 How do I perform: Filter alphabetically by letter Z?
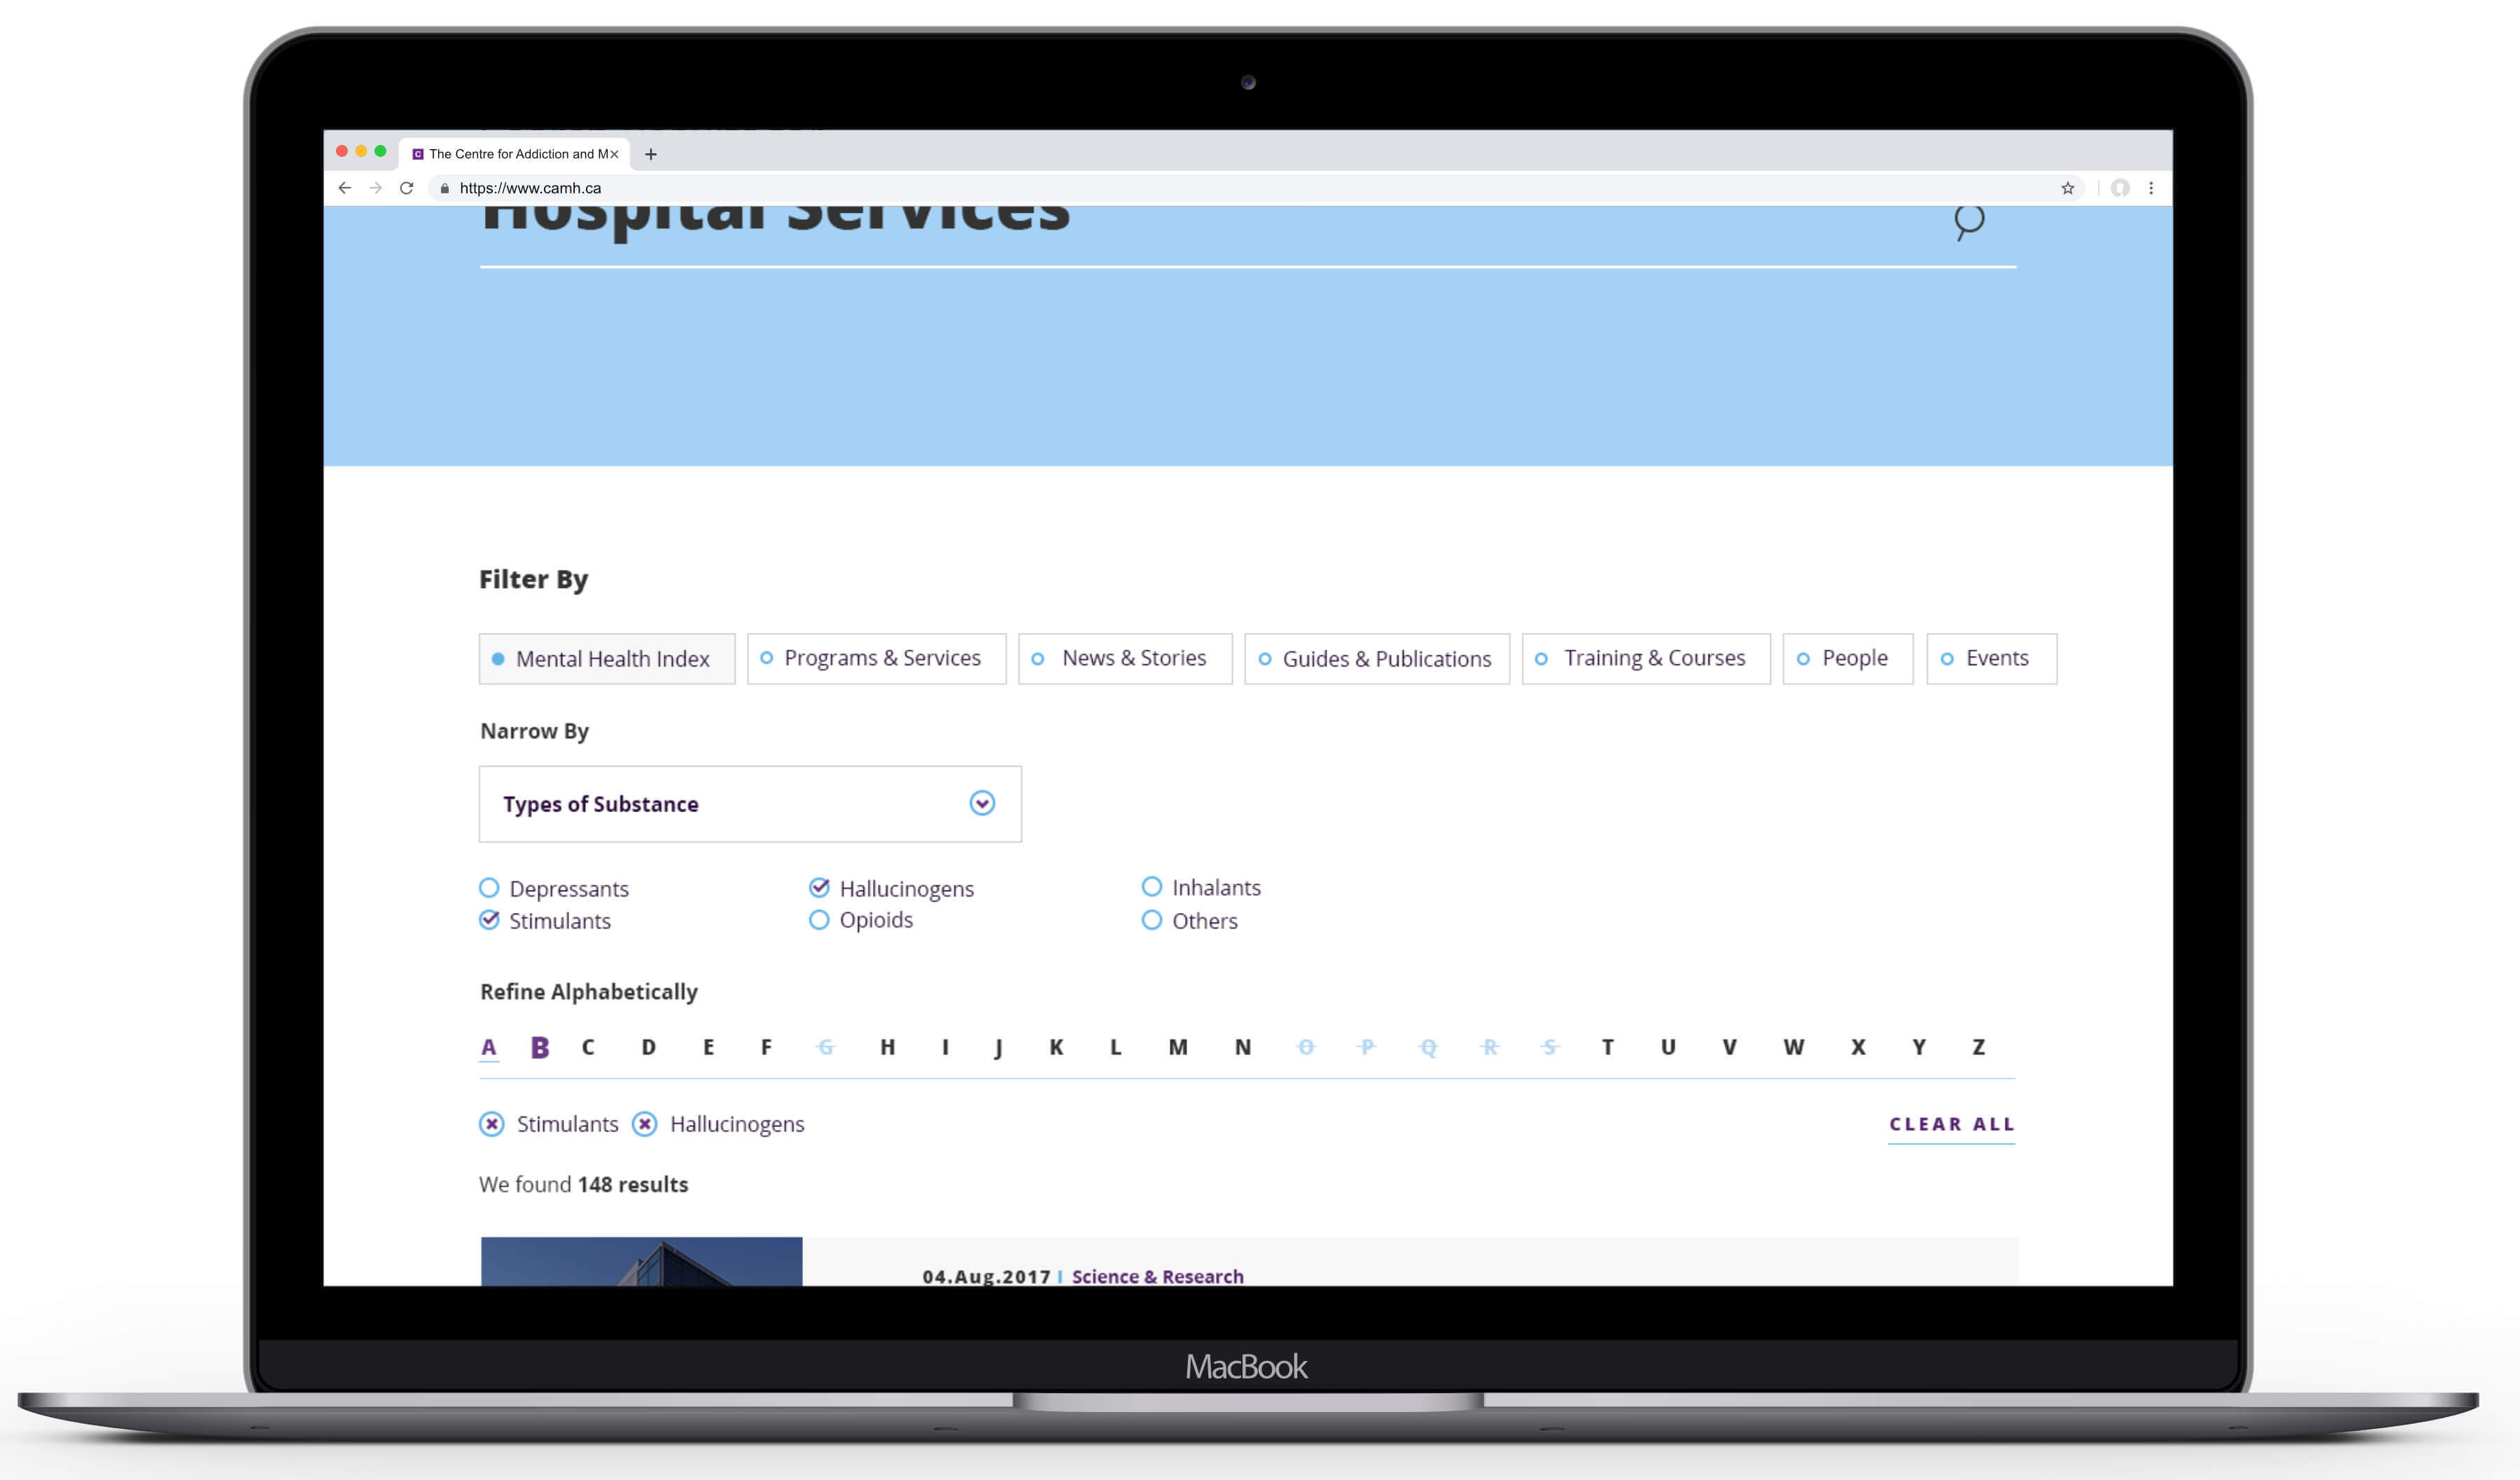[x=1978, y=1047]
